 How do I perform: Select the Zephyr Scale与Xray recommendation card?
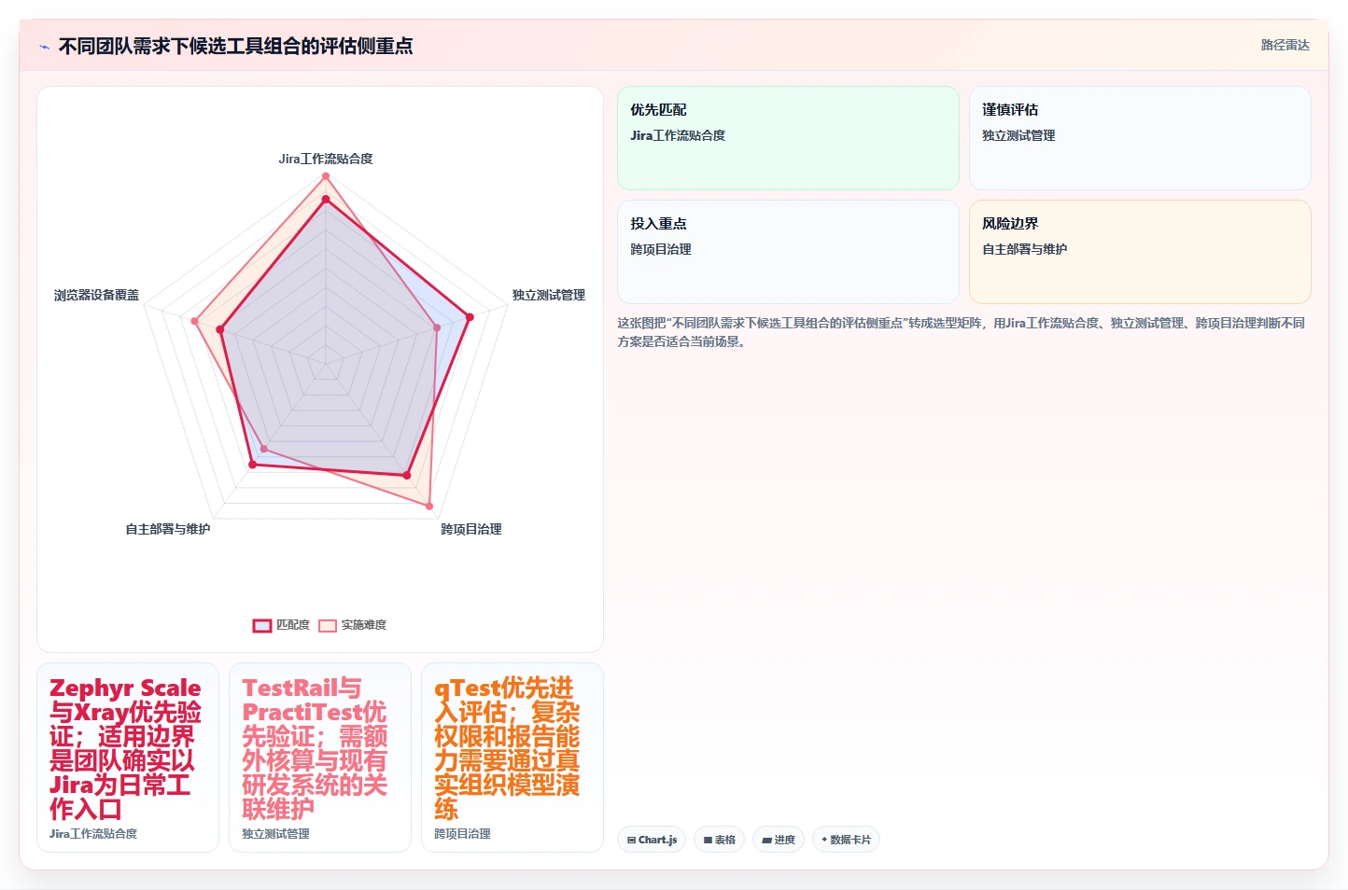pyautogui.click(x=128, y=758)
